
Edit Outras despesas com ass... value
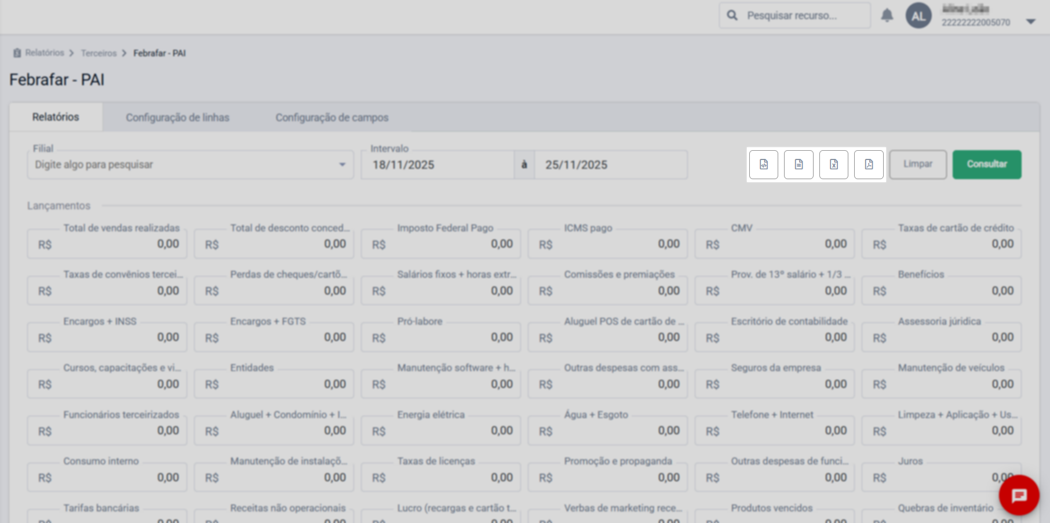[x=608, y=384]
